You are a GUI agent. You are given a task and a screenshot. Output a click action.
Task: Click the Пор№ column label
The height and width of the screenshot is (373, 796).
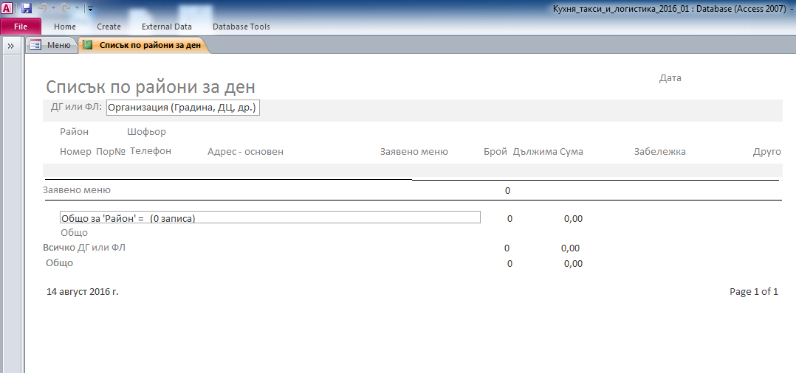tap(111, 152)
